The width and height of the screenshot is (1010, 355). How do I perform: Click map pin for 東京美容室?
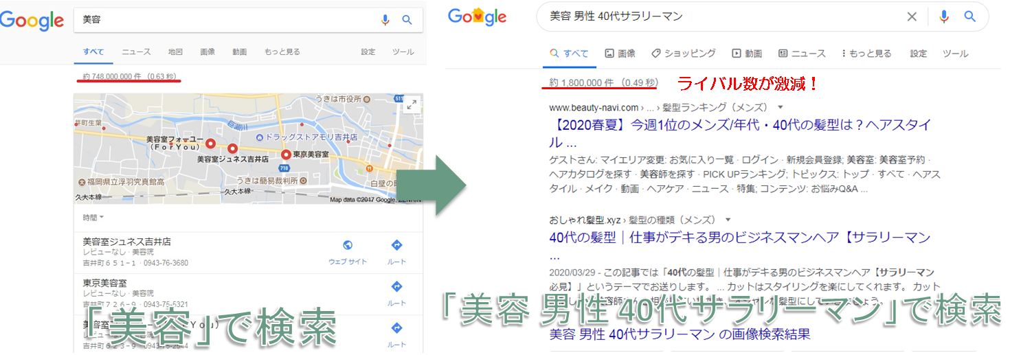(x=286, y=155)
